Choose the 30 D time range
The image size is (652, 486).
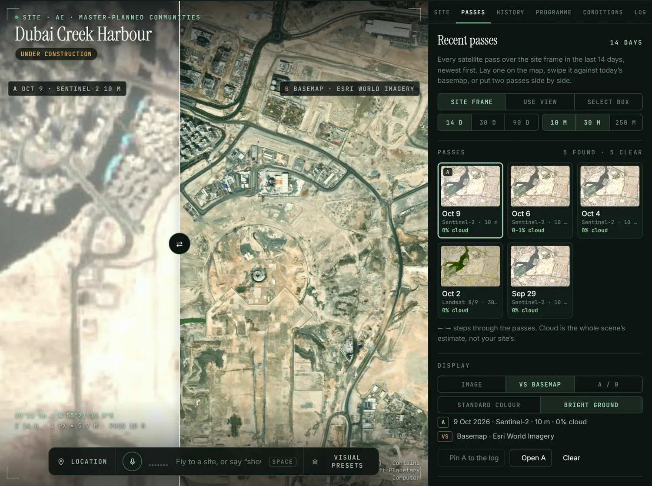pyautogui.click(x=488, y=123)
